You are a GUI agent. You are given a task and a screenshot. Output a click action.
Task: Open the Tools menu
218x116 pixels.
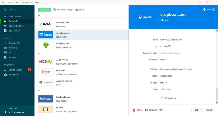coord(10,2)
